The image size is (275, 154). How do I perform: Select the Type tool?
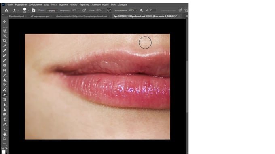pyautogui.click(x=4, y=119)
